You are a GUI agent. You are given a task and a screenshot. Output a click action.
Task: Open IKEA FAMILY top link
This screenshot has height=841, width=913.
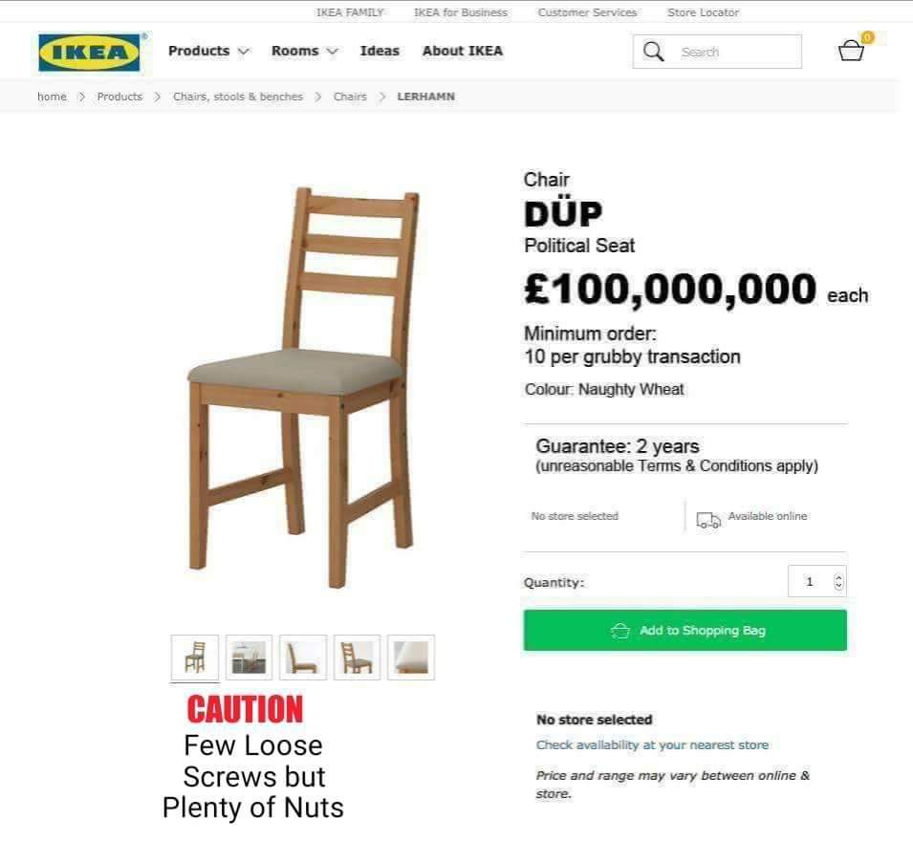(x=350, y=12)
